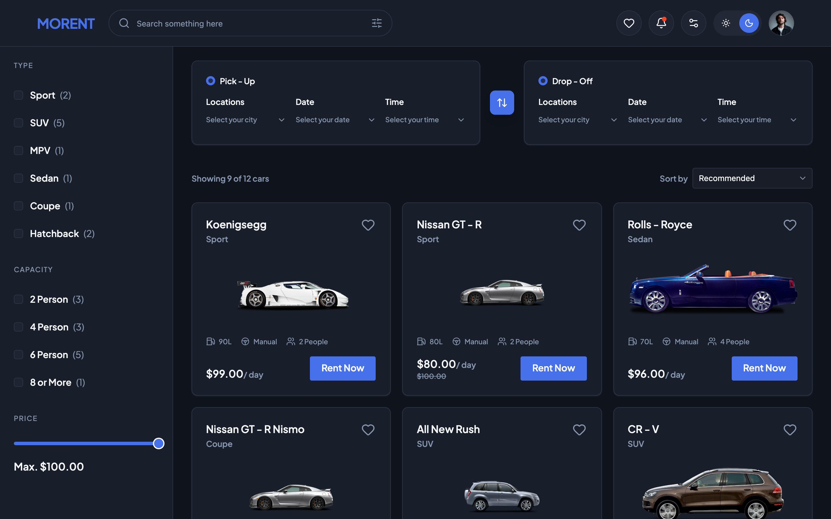Screen dimensions: 831x519
Task: Check the Sedan type filter
Action: (18, 178)
